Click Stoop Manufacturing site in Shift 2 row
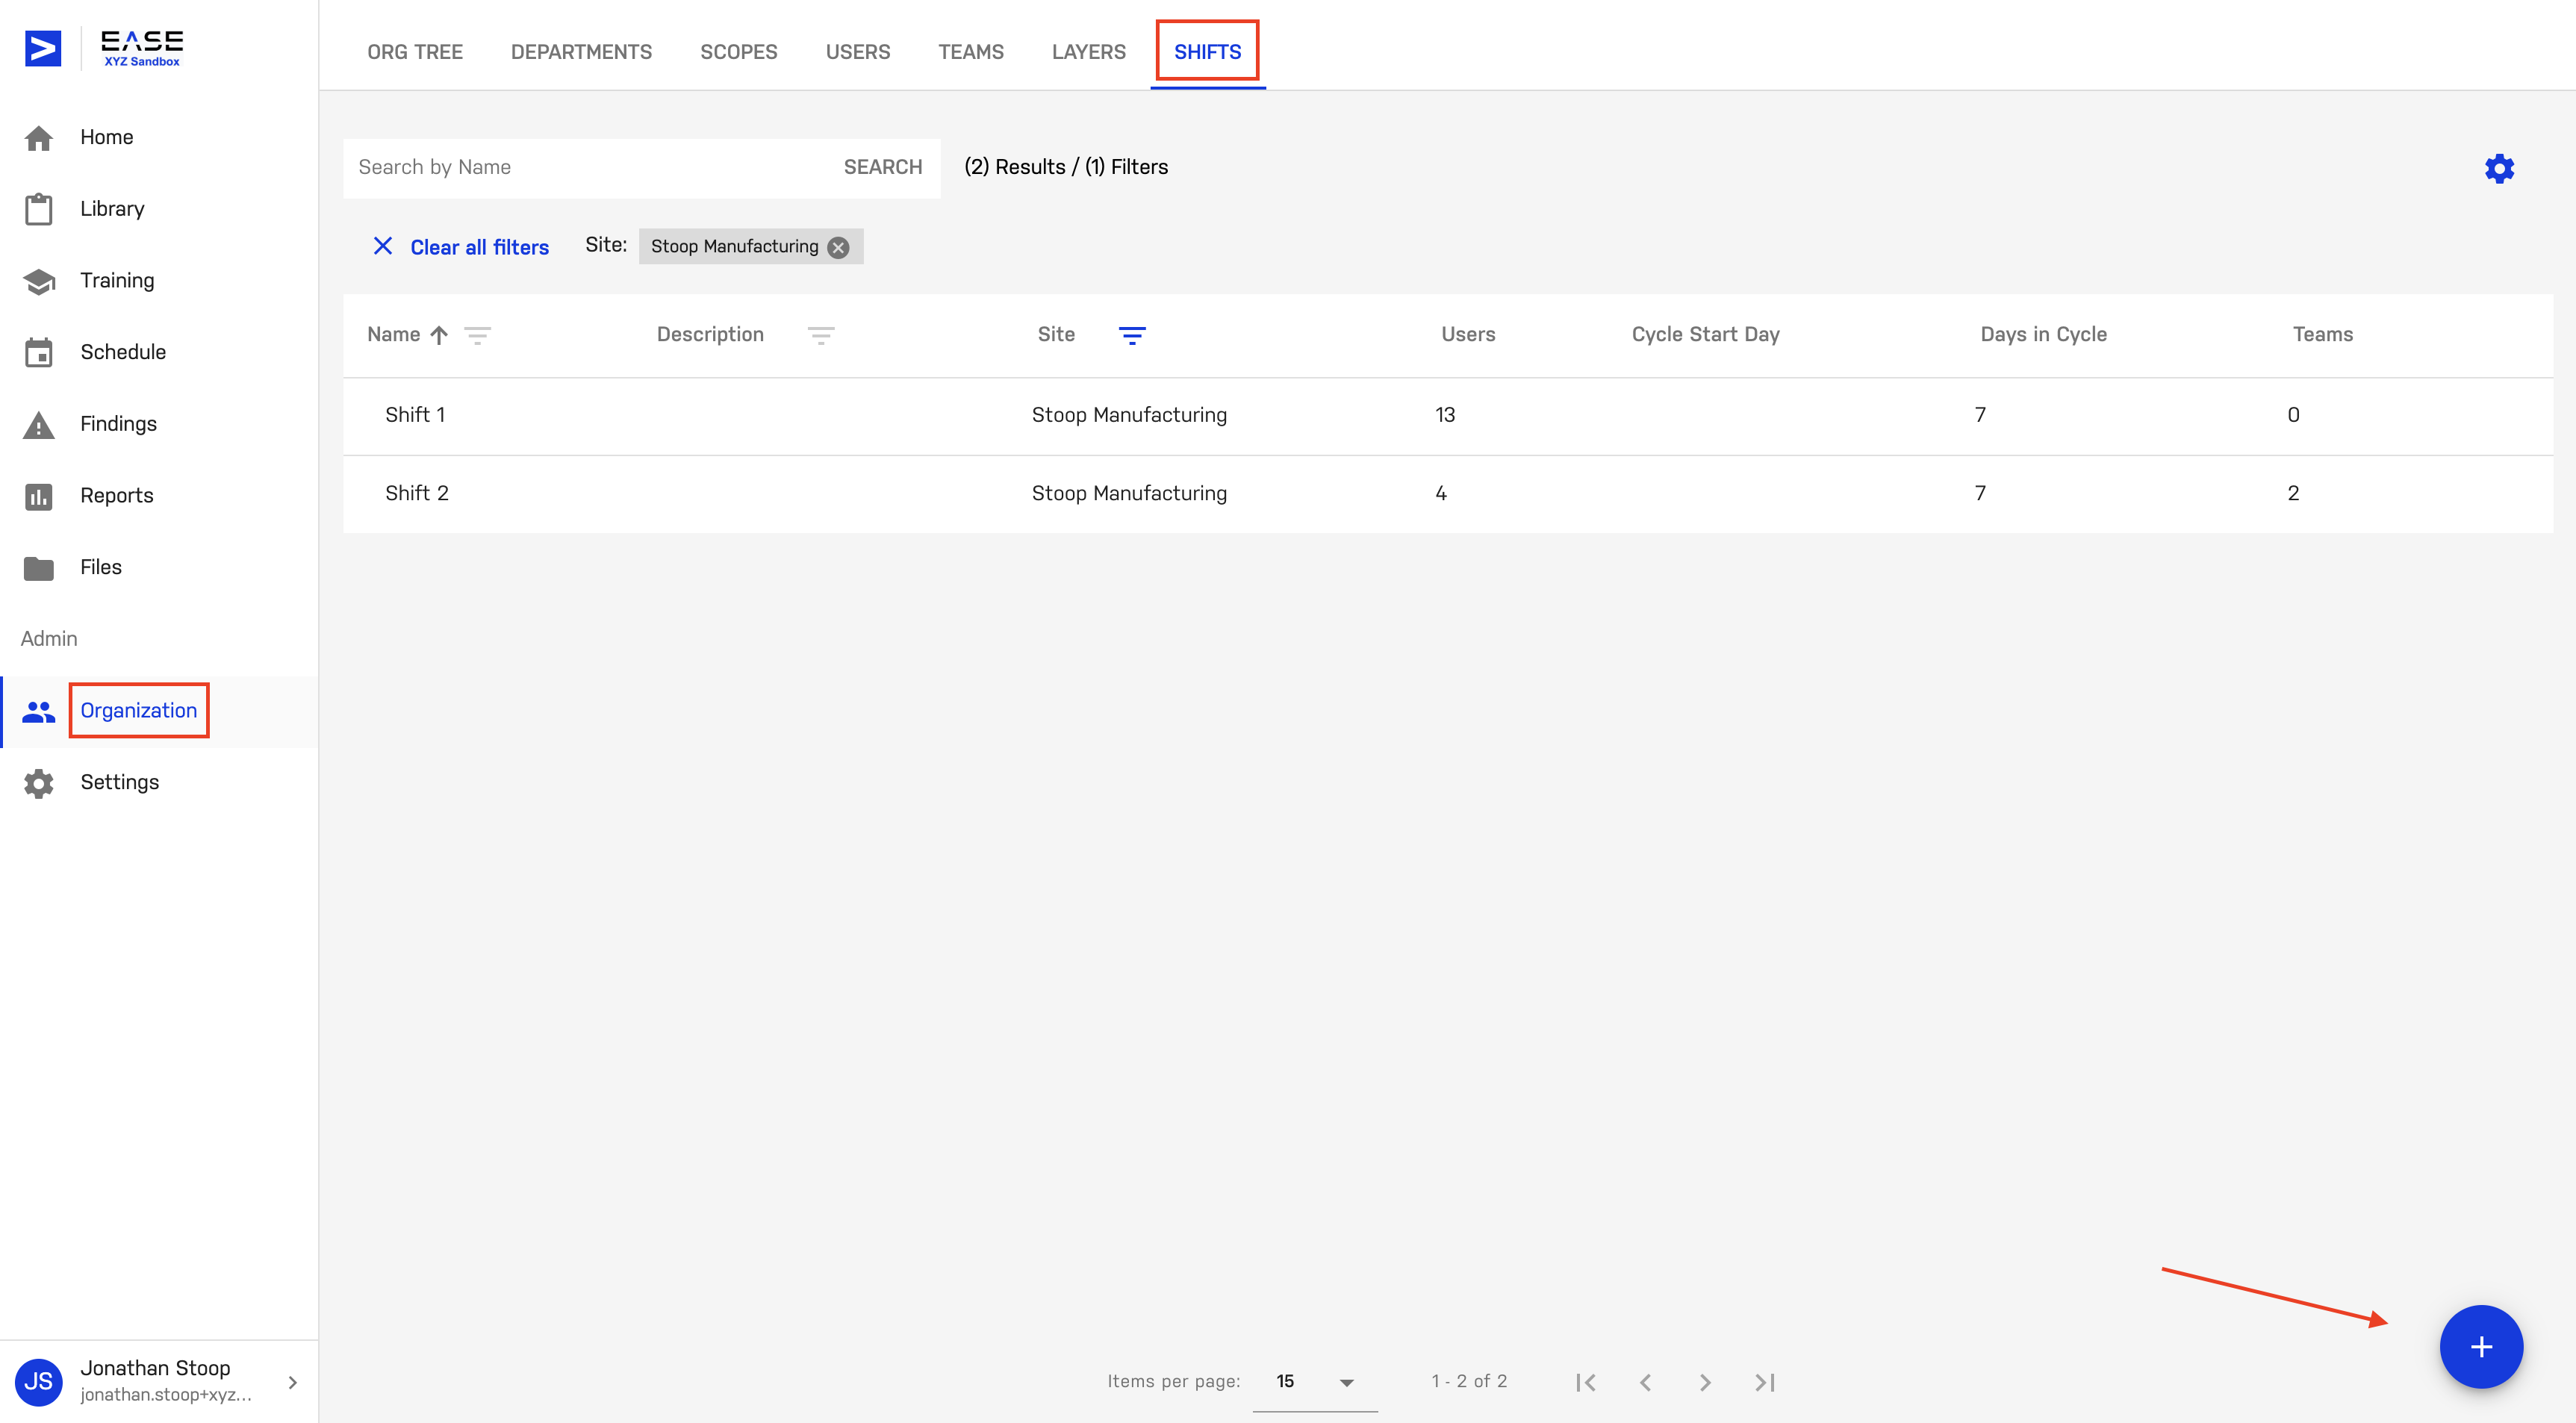2576x1423 pixels. pyautogui.click(x=1129, y=494)
